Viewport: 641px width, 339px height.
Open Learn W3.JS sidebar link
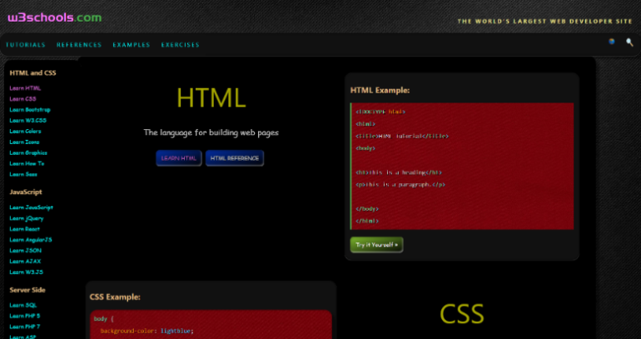[x=26, y=272]
